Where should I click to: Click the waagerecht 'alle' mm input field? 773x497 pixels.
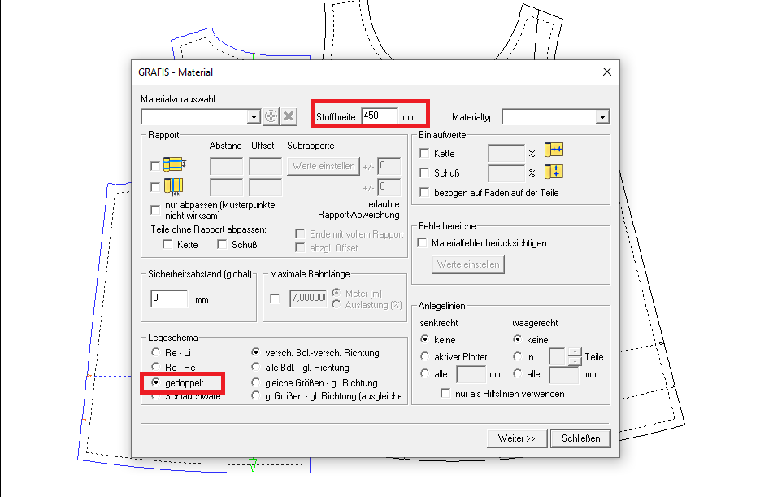564,374
